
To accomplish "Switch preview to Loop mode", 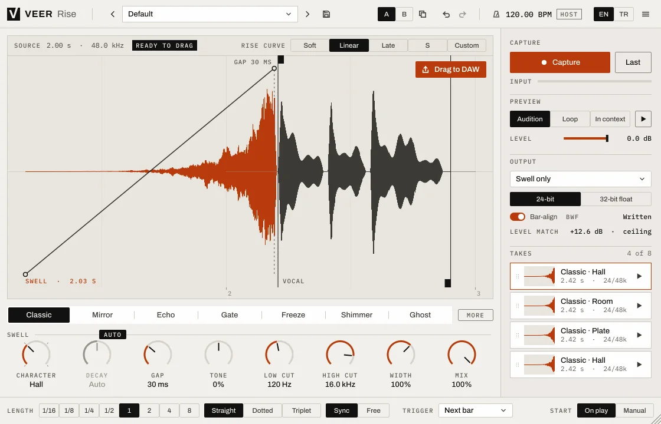I will (x=570, y=119).
